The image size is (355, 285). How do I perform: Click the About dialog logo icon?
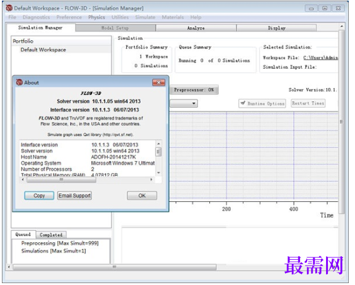[20, 82]
